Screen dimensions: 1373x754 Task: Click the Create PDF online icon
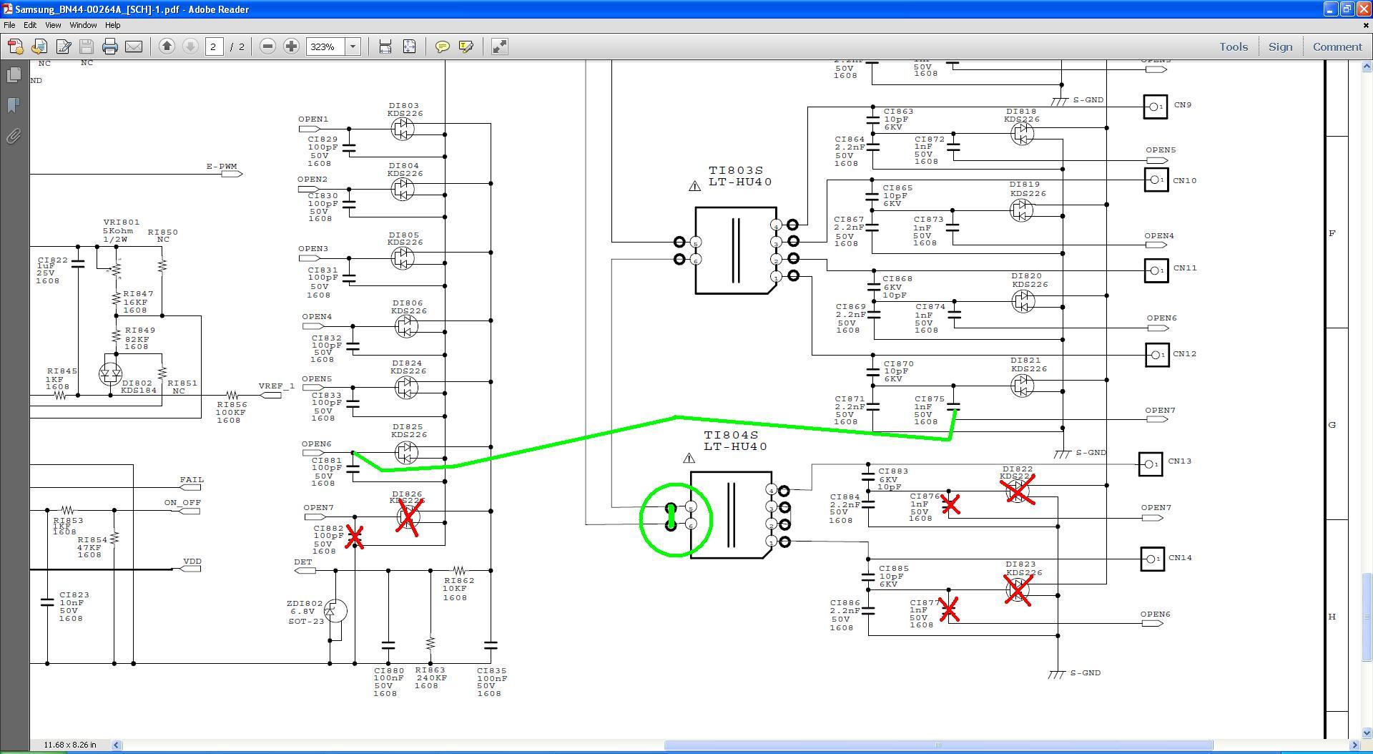click(15, 46)
